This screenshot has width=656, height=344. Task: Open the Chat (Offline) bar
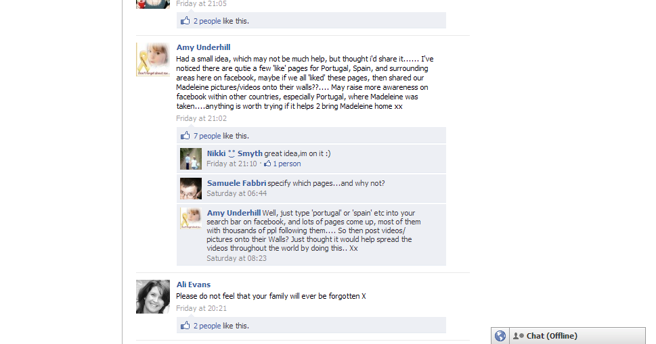(x=577, y=336)
